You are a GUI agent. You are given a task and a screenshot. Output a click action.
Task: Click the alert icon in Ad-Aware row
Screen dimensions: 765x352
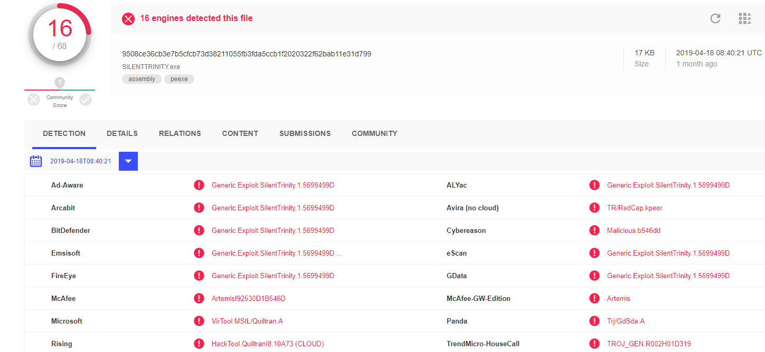click(x=199, y=185)
